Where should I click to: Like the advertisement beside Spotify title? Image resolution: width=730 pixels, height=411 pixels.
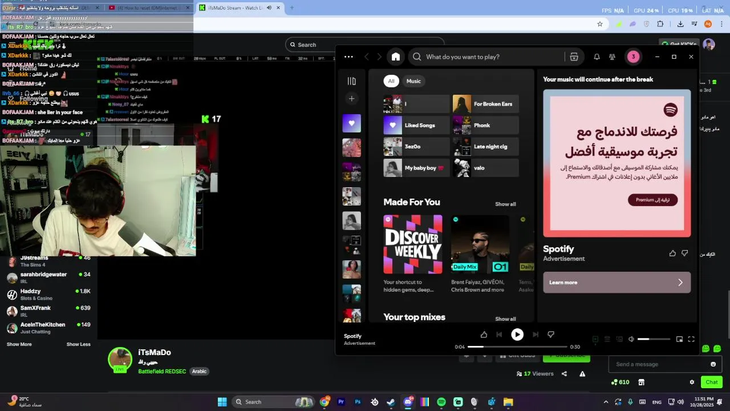(672, 253)
